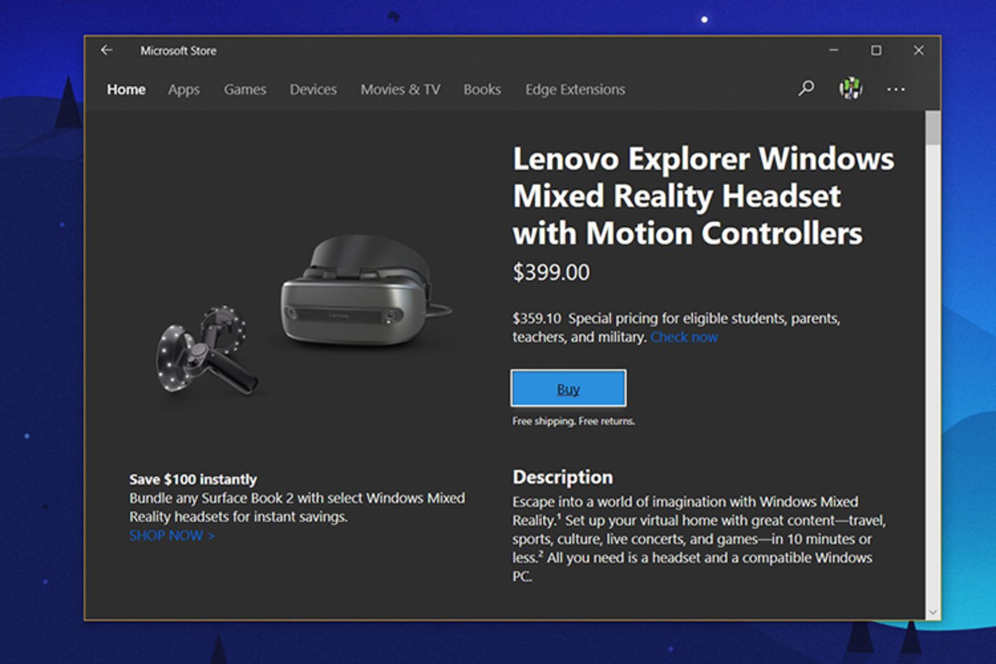
Task: Open the search magnifier icon
Action: (x=806, y=89)
